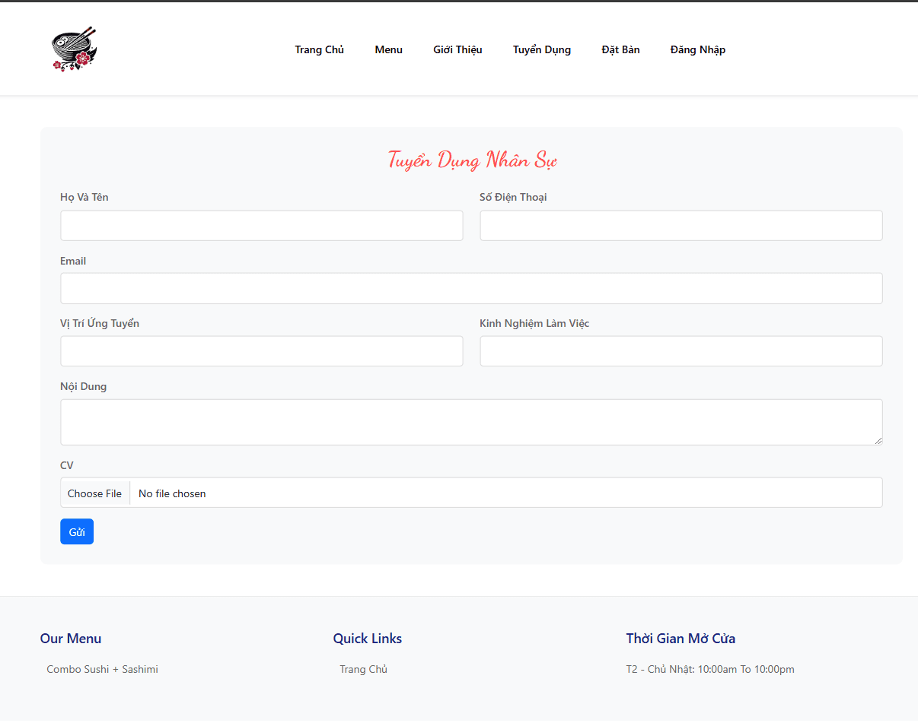Open the Đặt Bàn reservation page
Viewport: 918px width, 723px height.
tap(620, 49)
